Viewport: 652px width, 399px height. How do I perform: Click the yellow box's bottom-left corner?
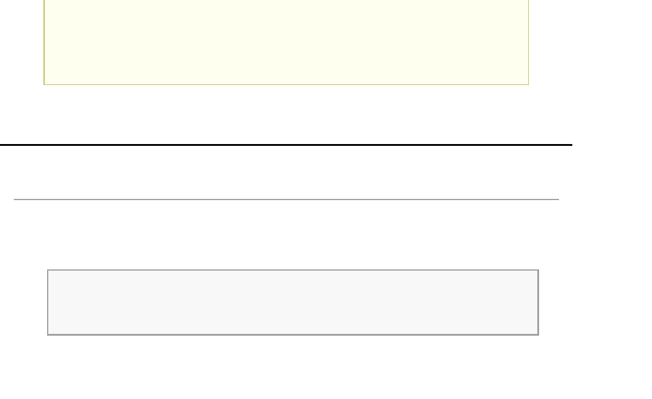point(44,84)
